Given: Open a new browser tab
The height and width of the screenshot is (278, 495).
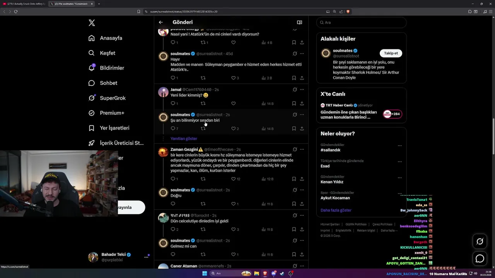Looking at the screenshot, I should pos(99,4).
